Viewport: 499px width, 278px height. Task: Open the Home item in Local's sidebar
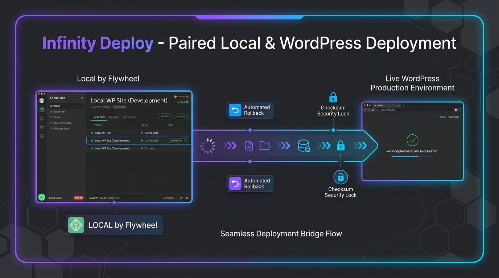click(67, 106)
